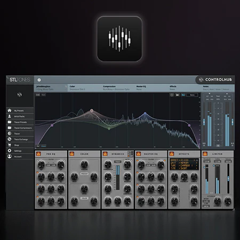This screenshot has height=240, width=240.
Task: Click the Shop cart icon
Action: point(10,145)
